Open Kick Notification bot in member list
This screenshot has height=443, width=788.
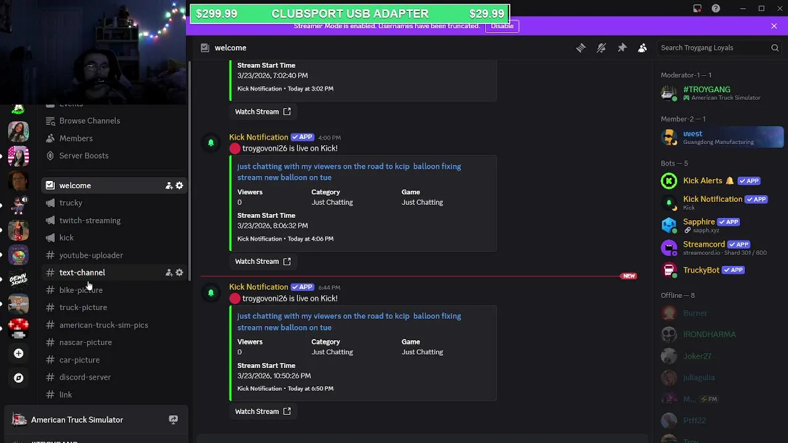tap(719, 202)
